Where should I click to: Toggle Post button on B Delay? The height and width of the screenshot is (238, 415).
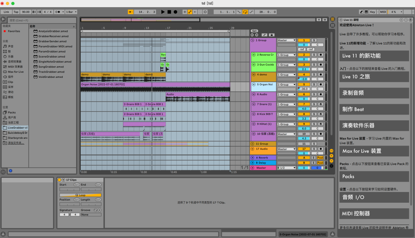click(x=320, y=162)
